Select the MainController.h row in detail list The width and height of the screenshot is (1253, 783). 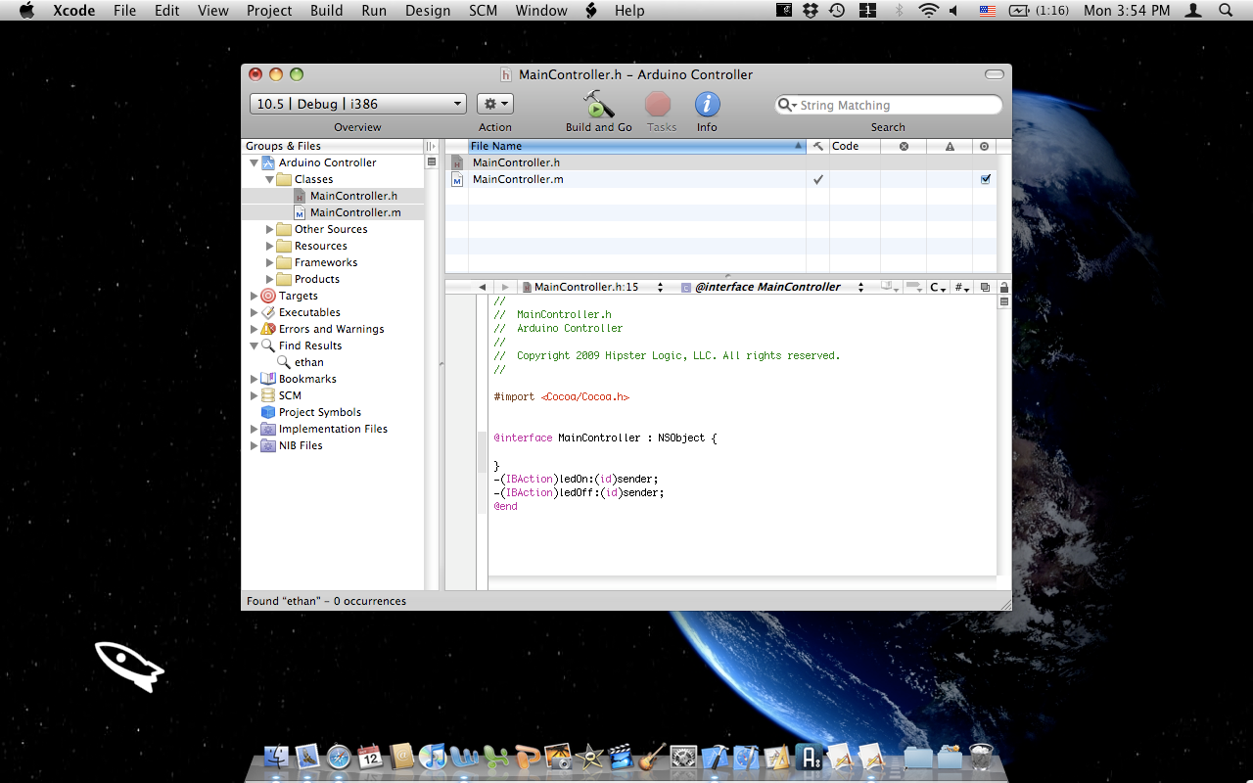pos(722,162)
